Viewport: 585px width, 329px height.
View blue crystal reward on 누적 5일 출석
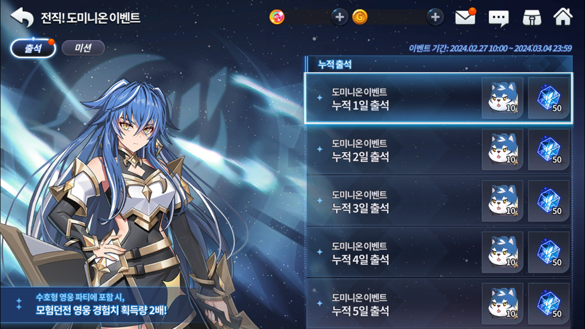click(549, 304)
